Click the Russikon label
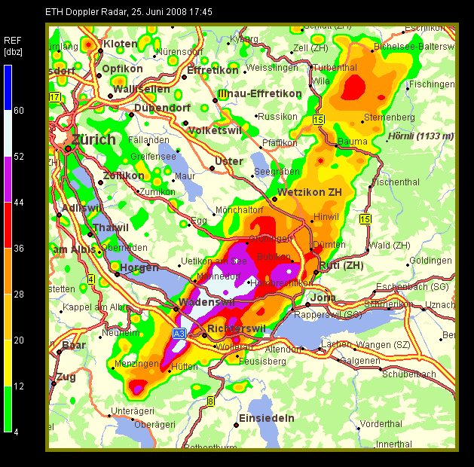This screenshot has height=467, width=474. 277,117
